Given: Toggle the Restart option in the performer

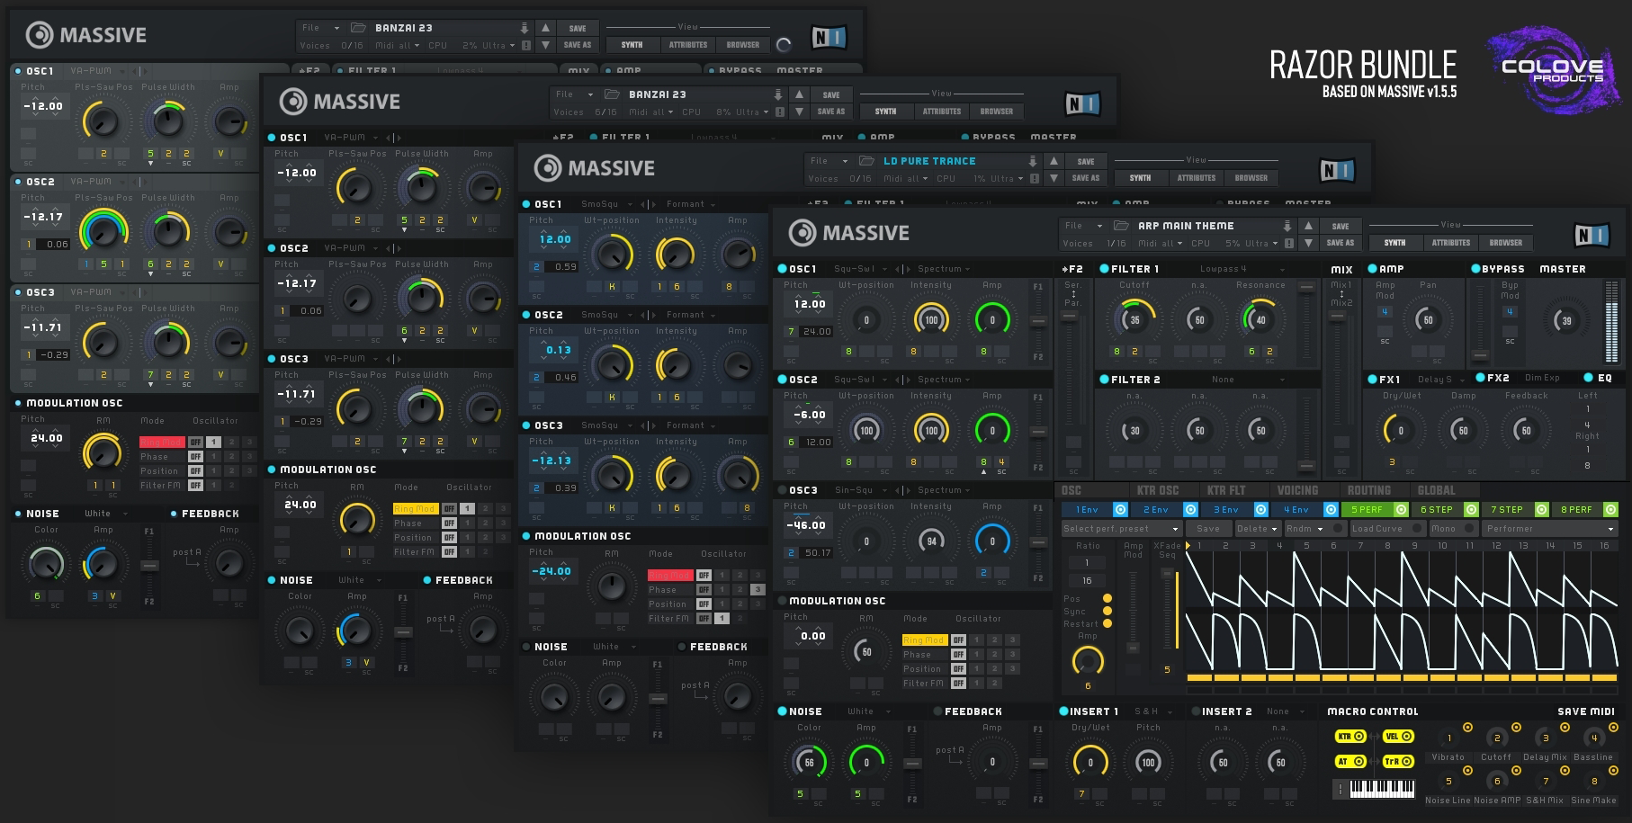Looking at the screenshot, I should 1107,623.
